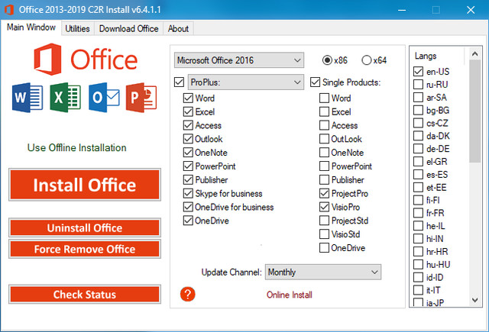Click the red question mark help icon
The height and width of the screenshot is (332, 489).
click(x=188, y=295)
